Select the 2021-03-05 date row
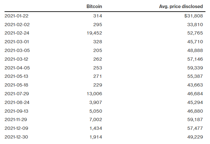The width and height of the screenshot is (210, 144). pyautogui.click(x=16, y=50)
